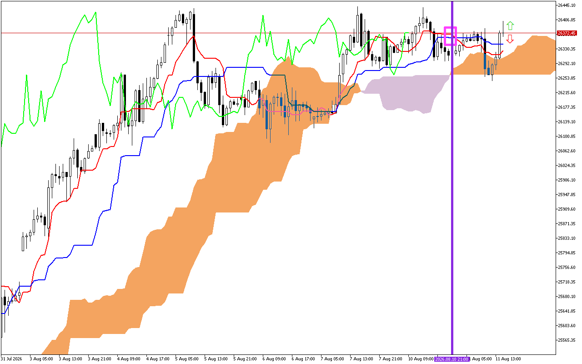Click the 26215.60 price axis label
The height and width of the screenshot is (364, 582).
pos(567,93)
